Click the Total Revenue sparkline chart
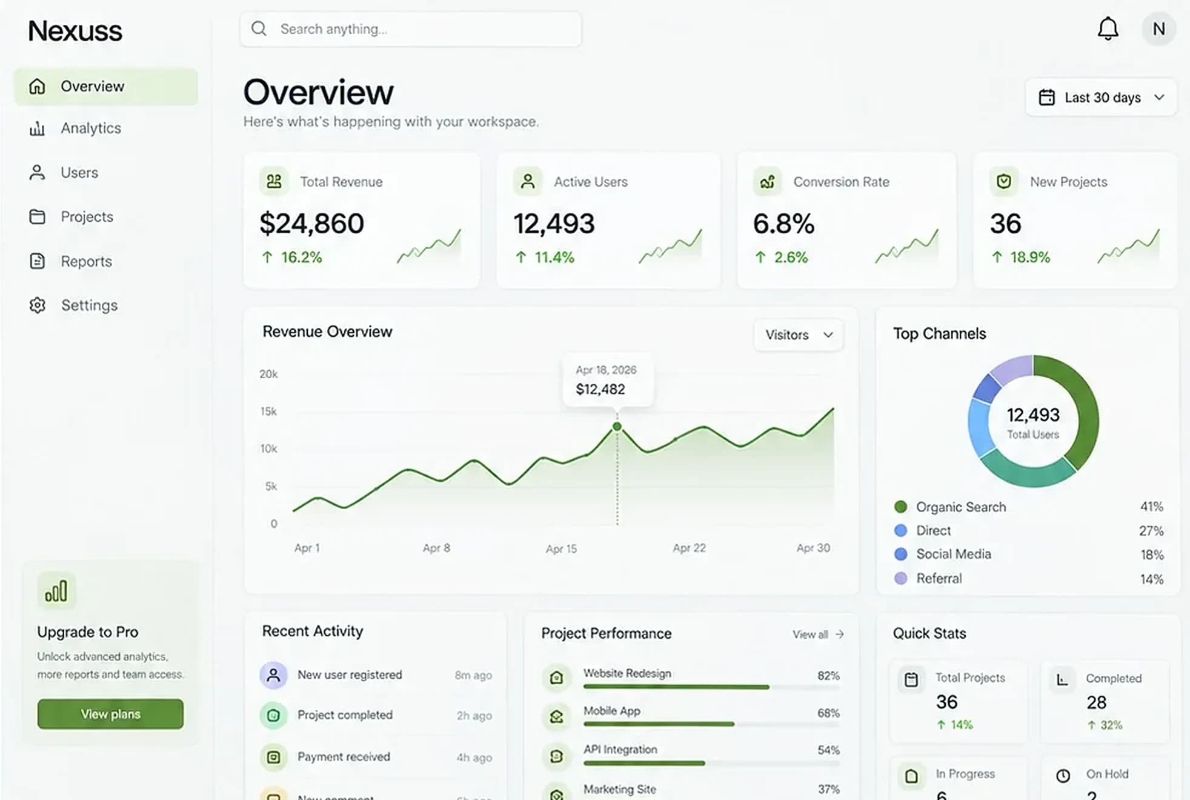Screen dimensions: 1190x800 click(429, 246)
